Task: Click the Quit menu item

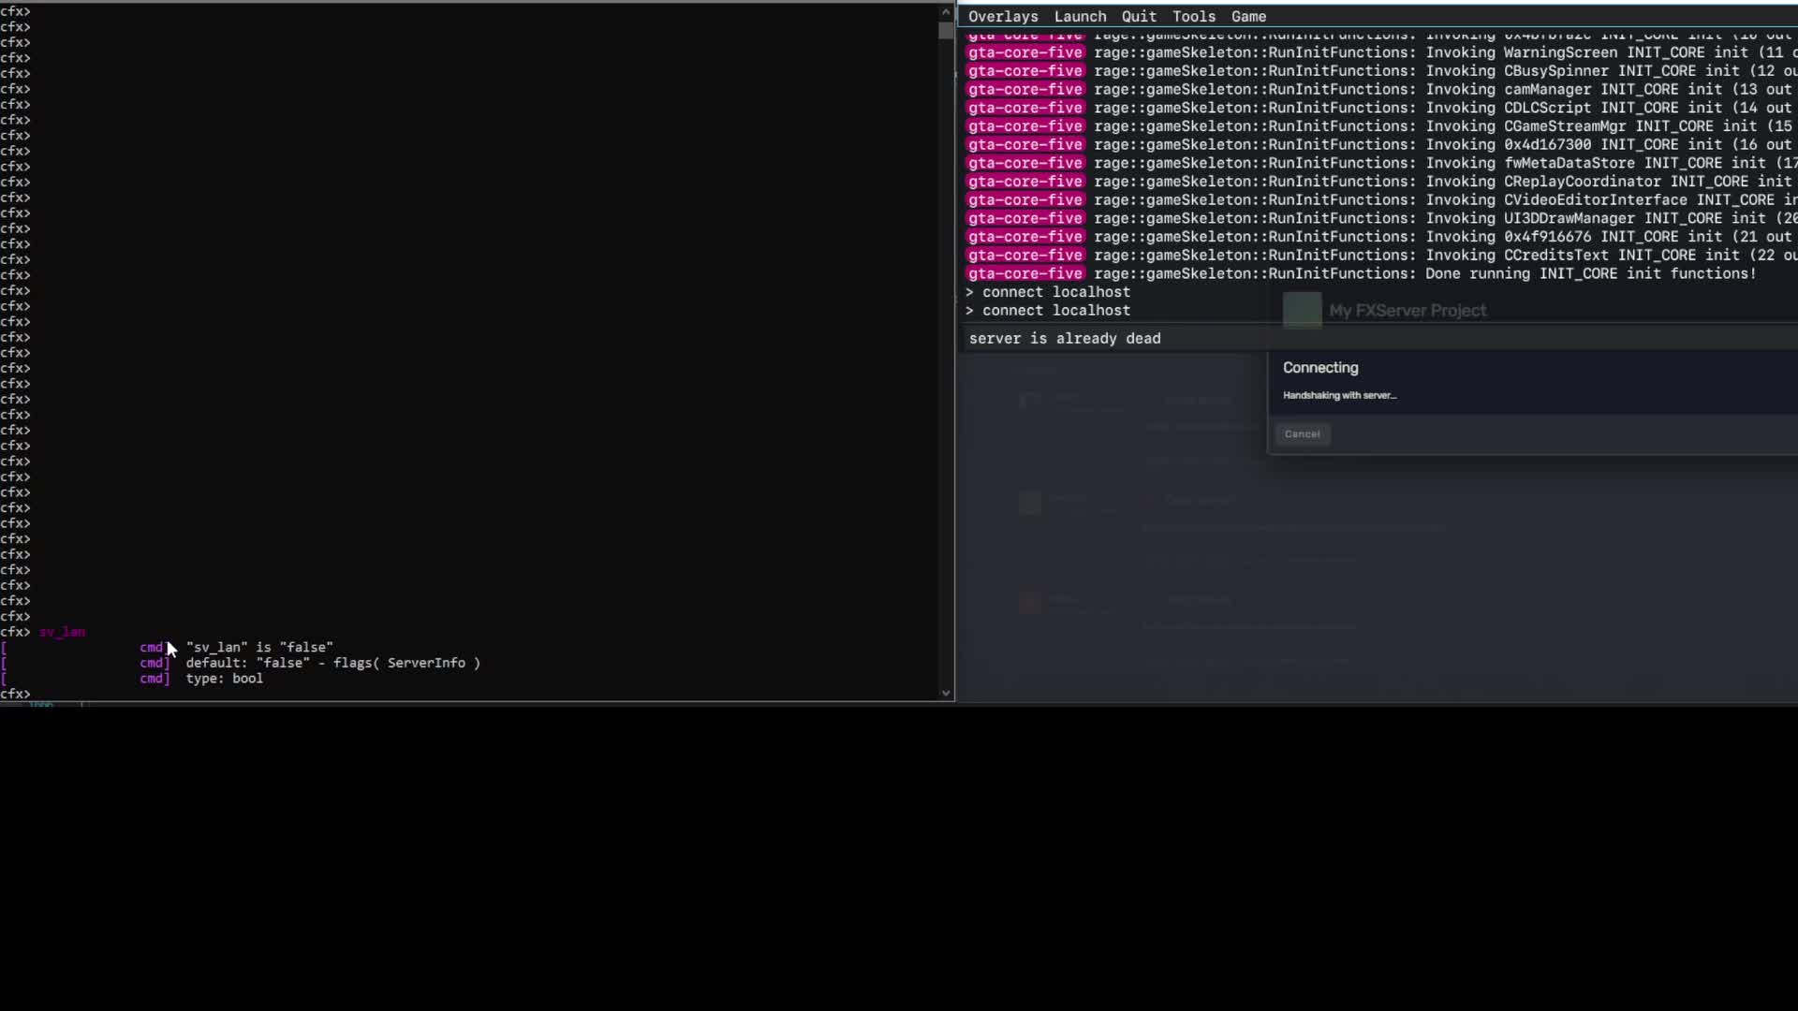Action: click(1139, 17)
